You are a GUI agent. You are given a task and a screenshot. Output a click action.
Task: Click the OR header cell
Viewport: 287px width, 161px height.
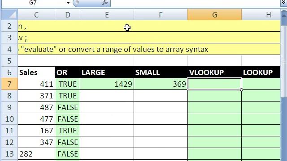click(x=68, y=72)
